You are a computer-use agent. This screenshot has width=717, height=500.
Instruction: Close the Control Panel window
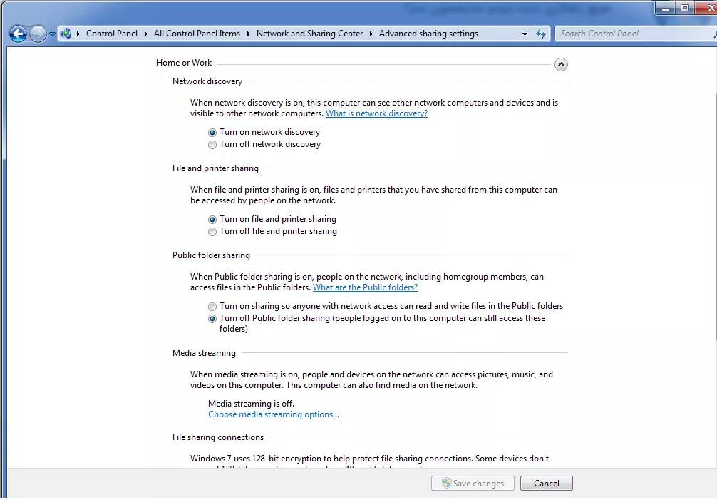pos(708,9)
